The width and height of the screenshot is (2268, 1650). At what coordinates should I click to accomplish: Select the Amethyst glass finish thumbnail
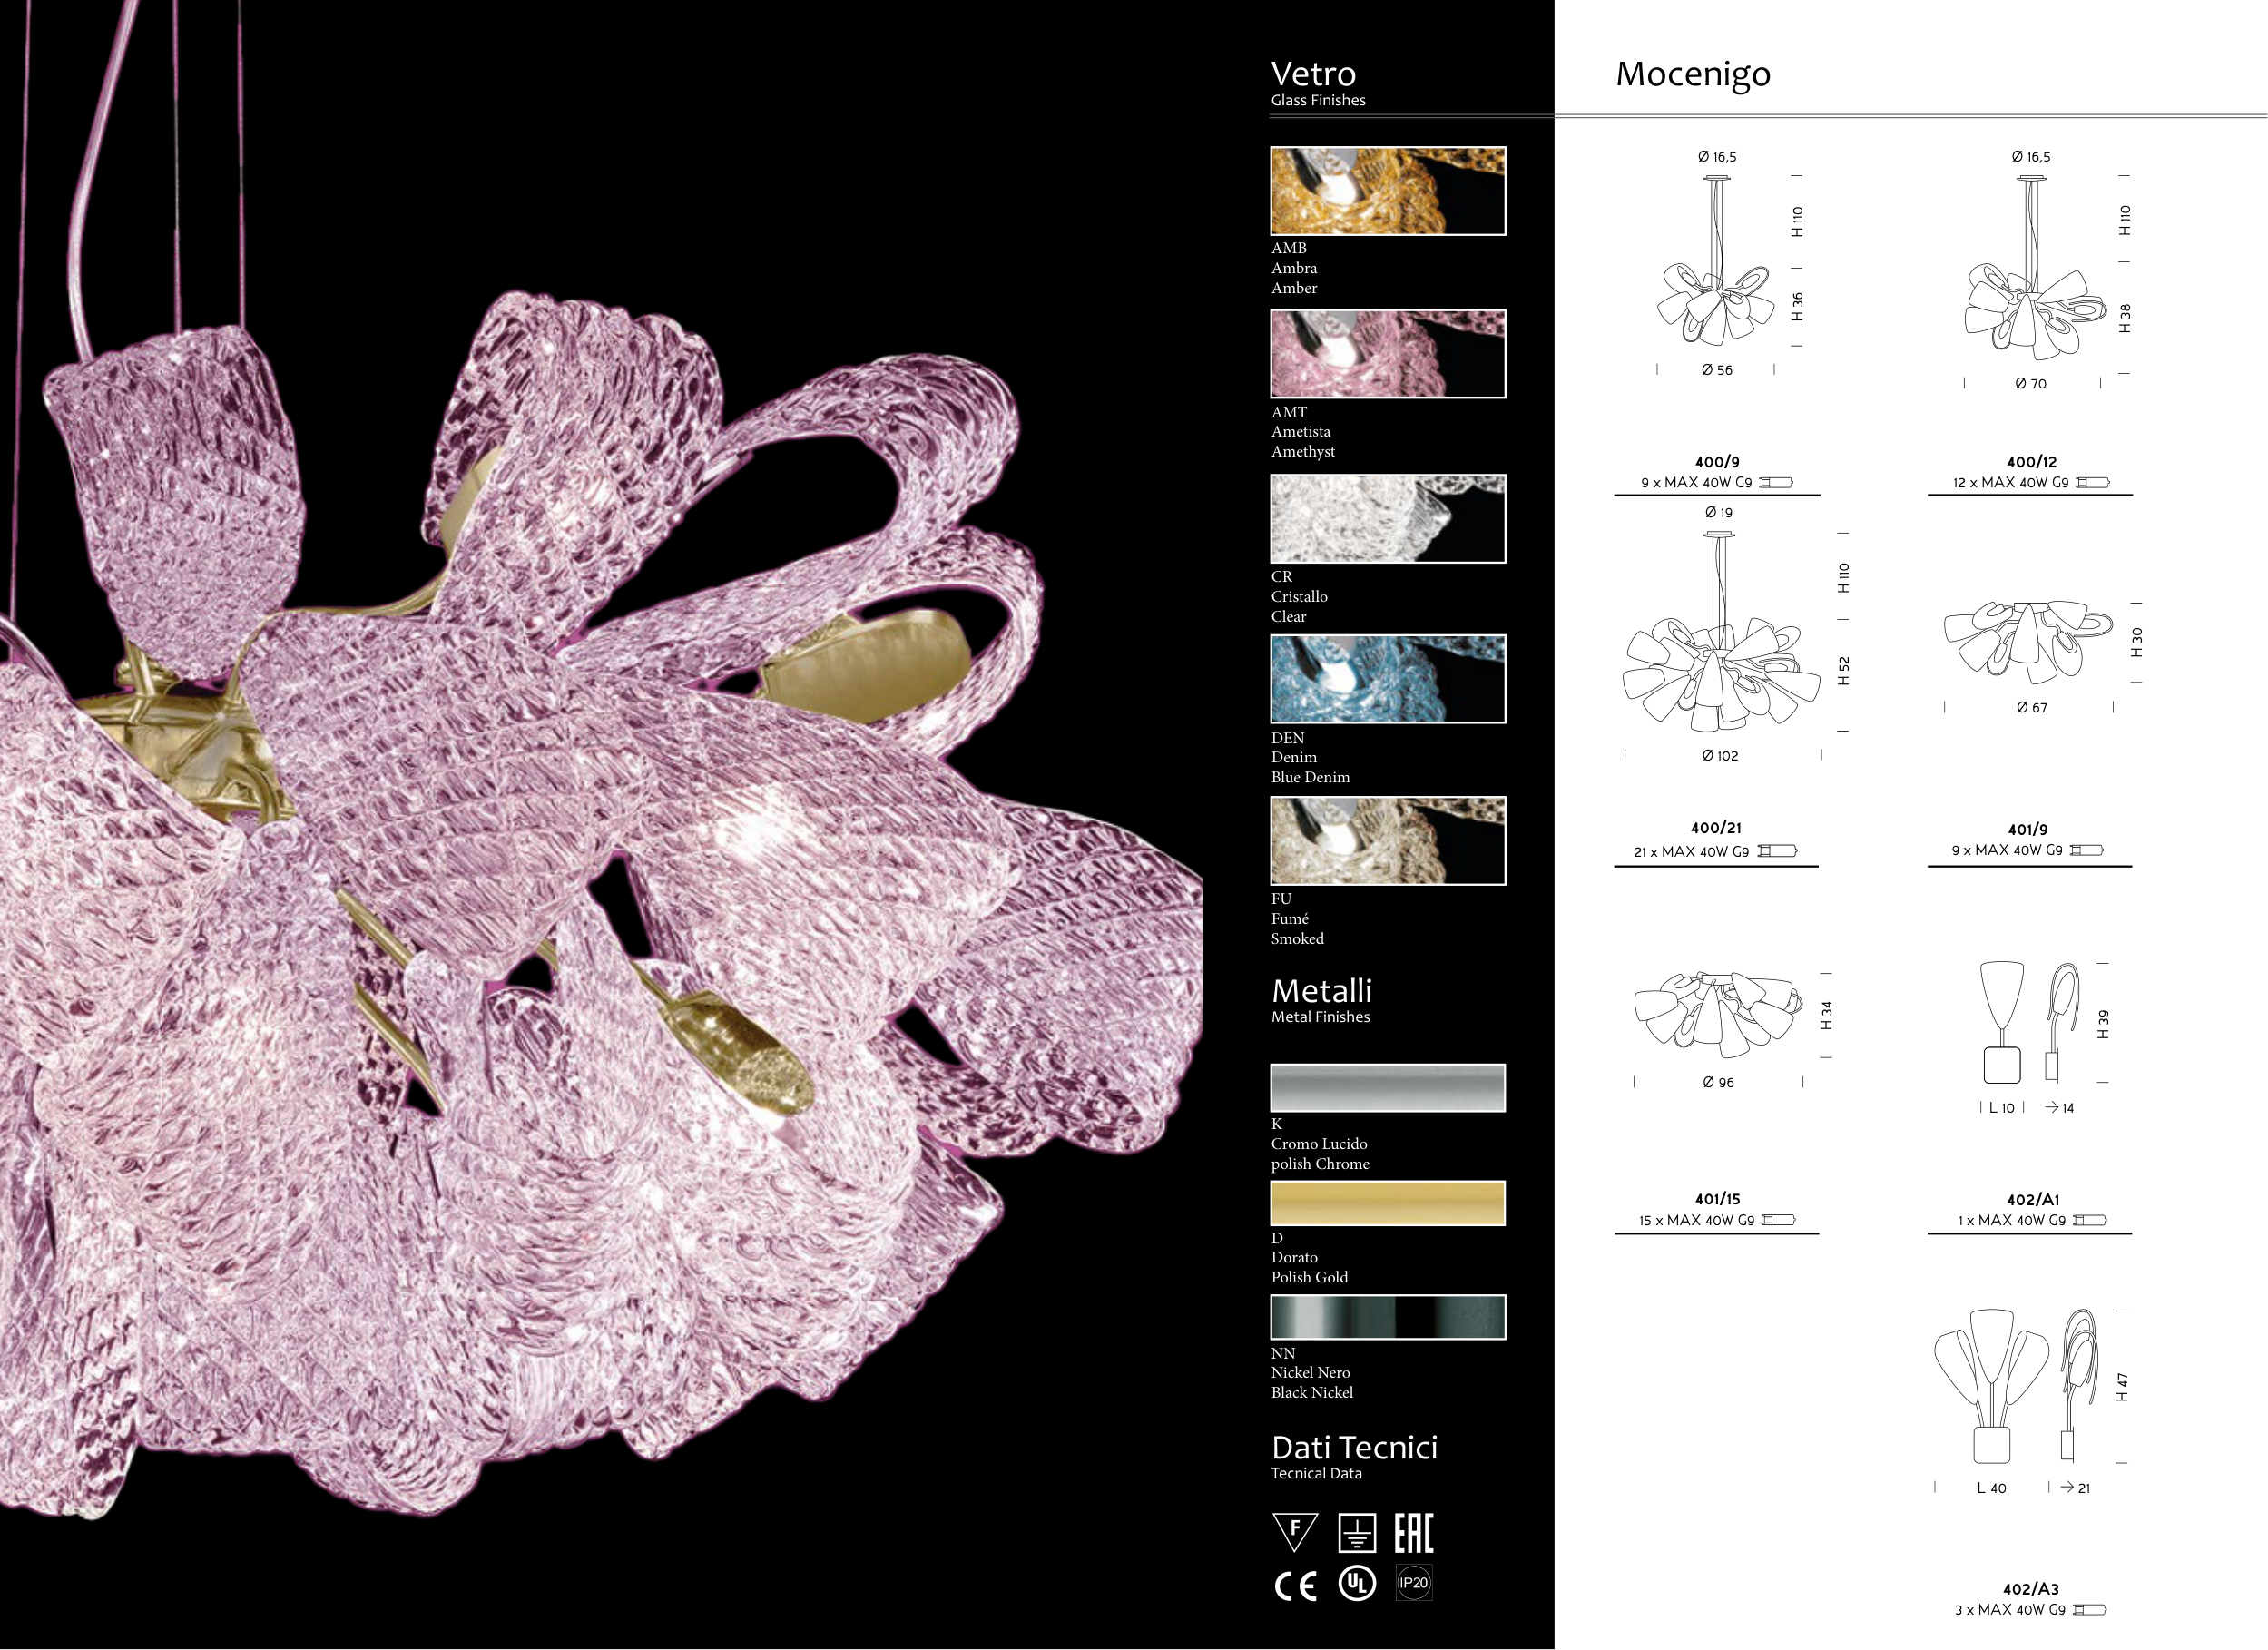coord(1387,353)
